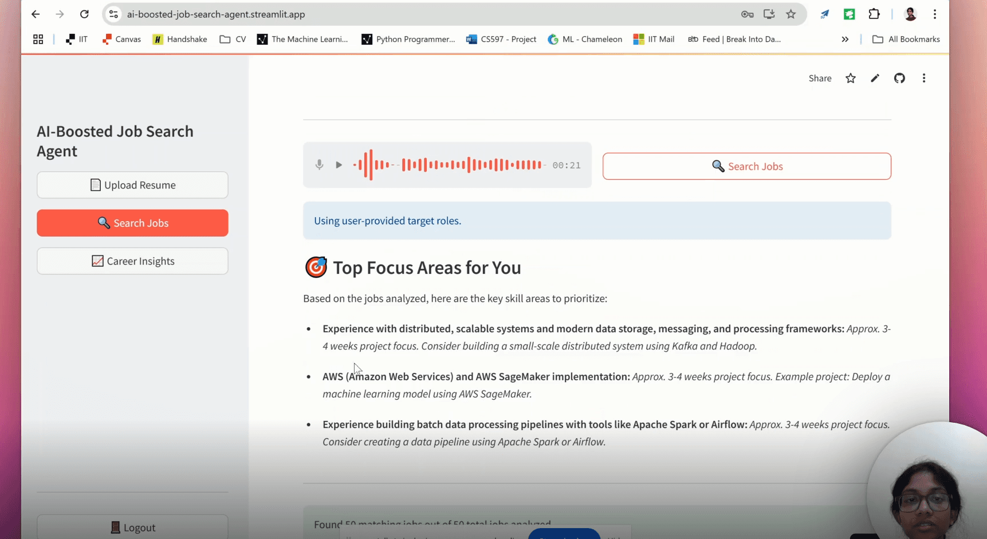
Task: Click the Streamlit Share button
Action: coord(820,78)
